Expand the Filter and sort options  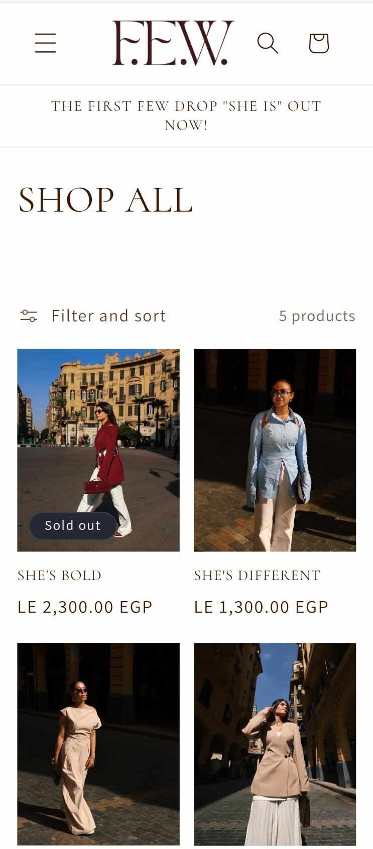point(108,316)
